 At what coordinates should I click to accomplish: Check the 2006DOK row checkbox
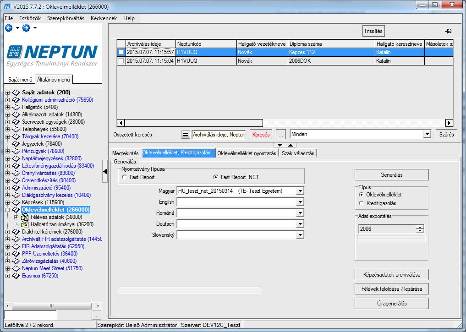(121, 61)
